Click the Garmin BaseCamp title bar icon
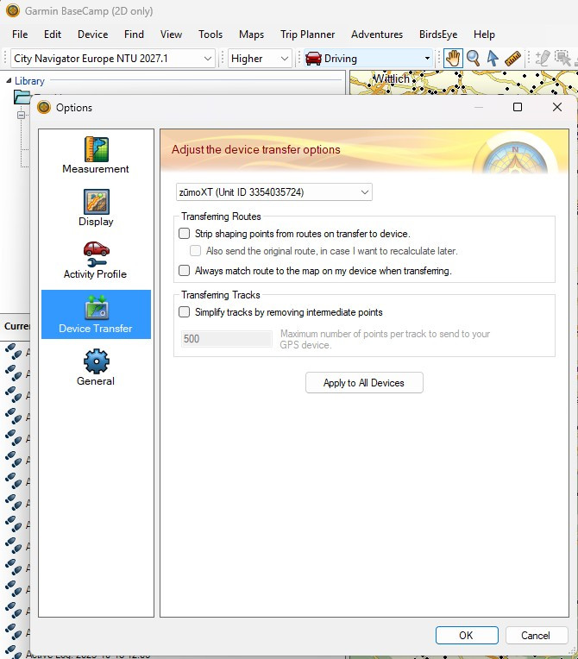The image size is (578, 659). click(13, 10)
